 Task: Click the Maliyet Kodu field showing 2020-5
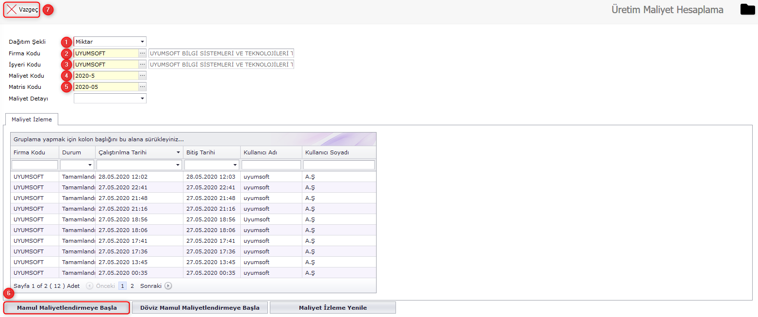(x=106, y=76)
